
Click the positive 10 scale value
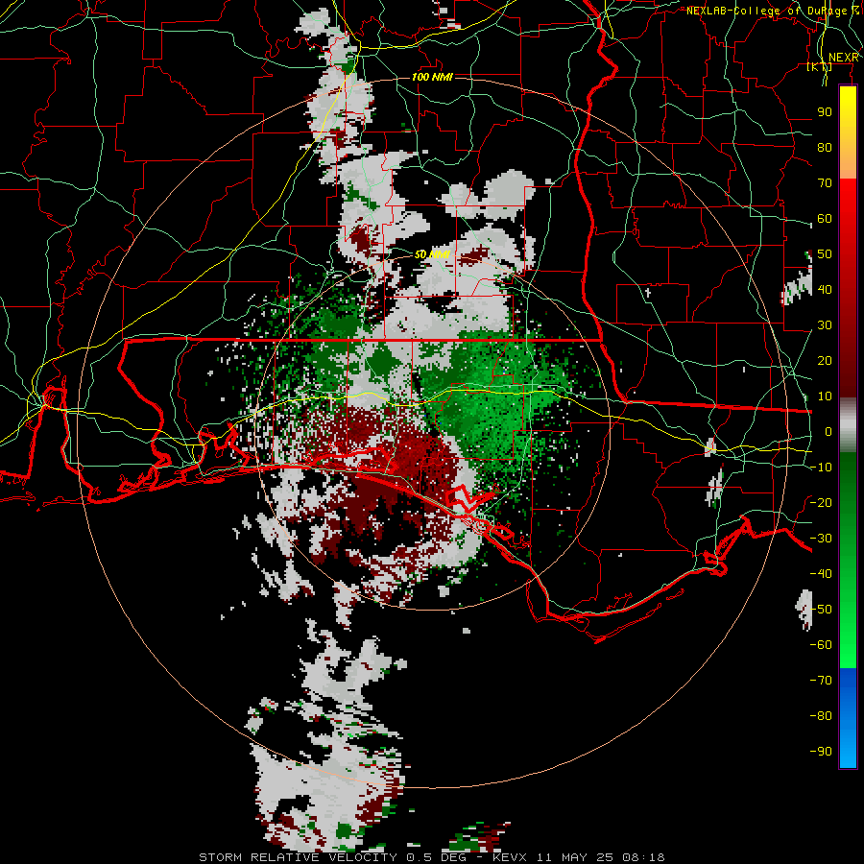[825, 396]
